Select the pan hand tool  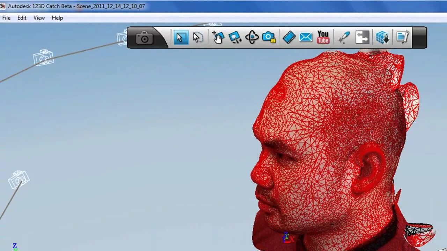218,37
